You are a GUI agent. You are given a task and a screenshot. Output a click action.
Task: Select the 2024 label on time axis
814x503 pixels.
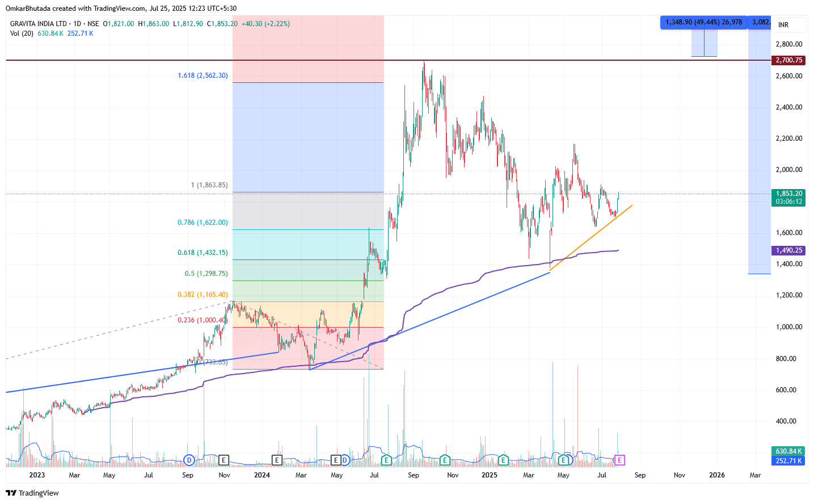pyautogui.click(x=262, y=475)
